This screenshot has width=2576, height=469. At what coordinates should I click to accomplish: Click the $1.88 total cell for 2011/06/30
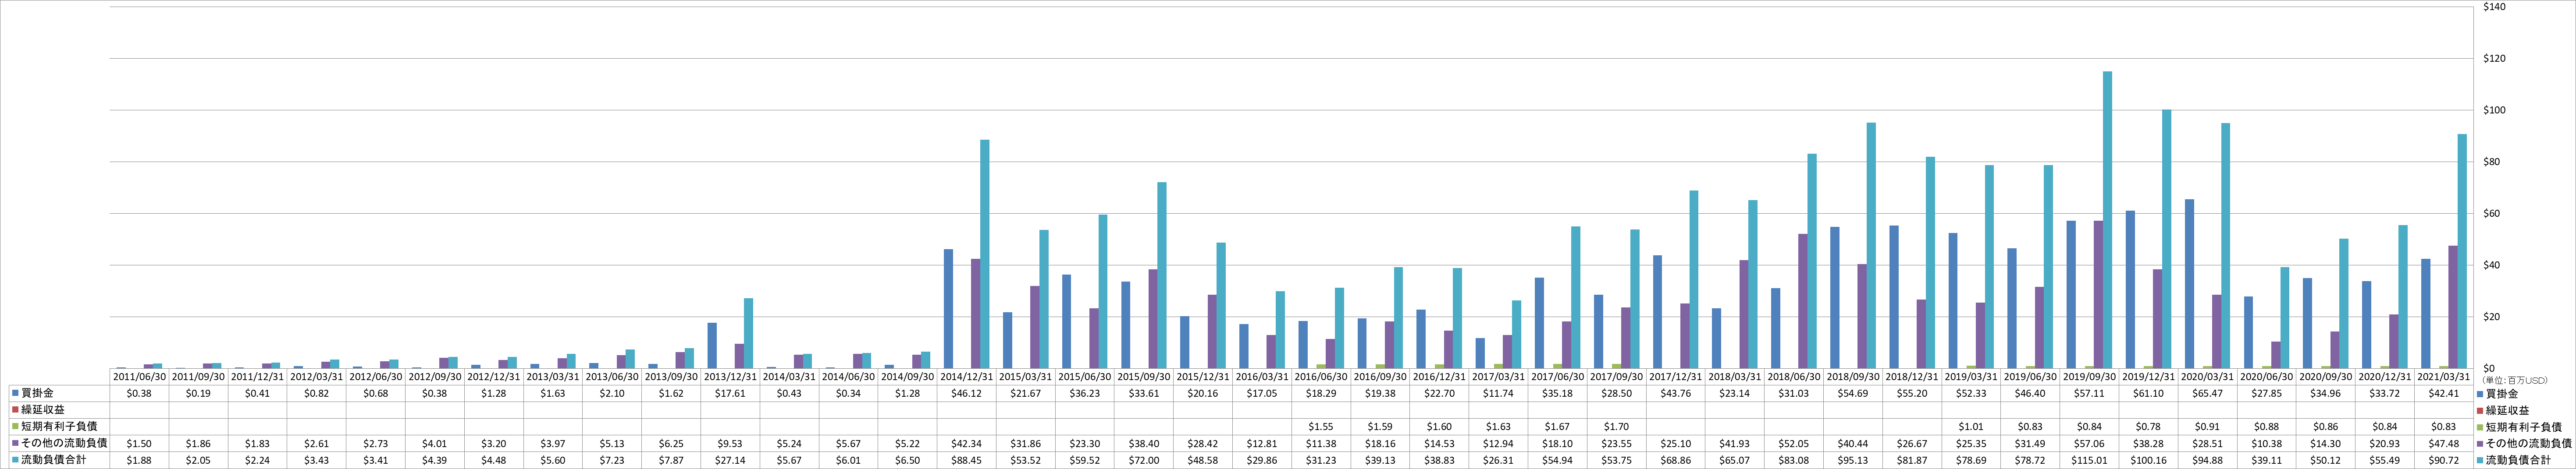(139, 459)
